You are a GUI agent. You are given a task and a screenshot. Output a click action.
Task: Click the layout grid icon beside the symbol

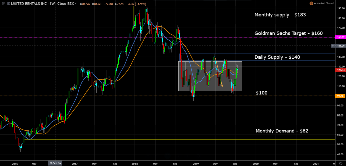coord(3,4)
